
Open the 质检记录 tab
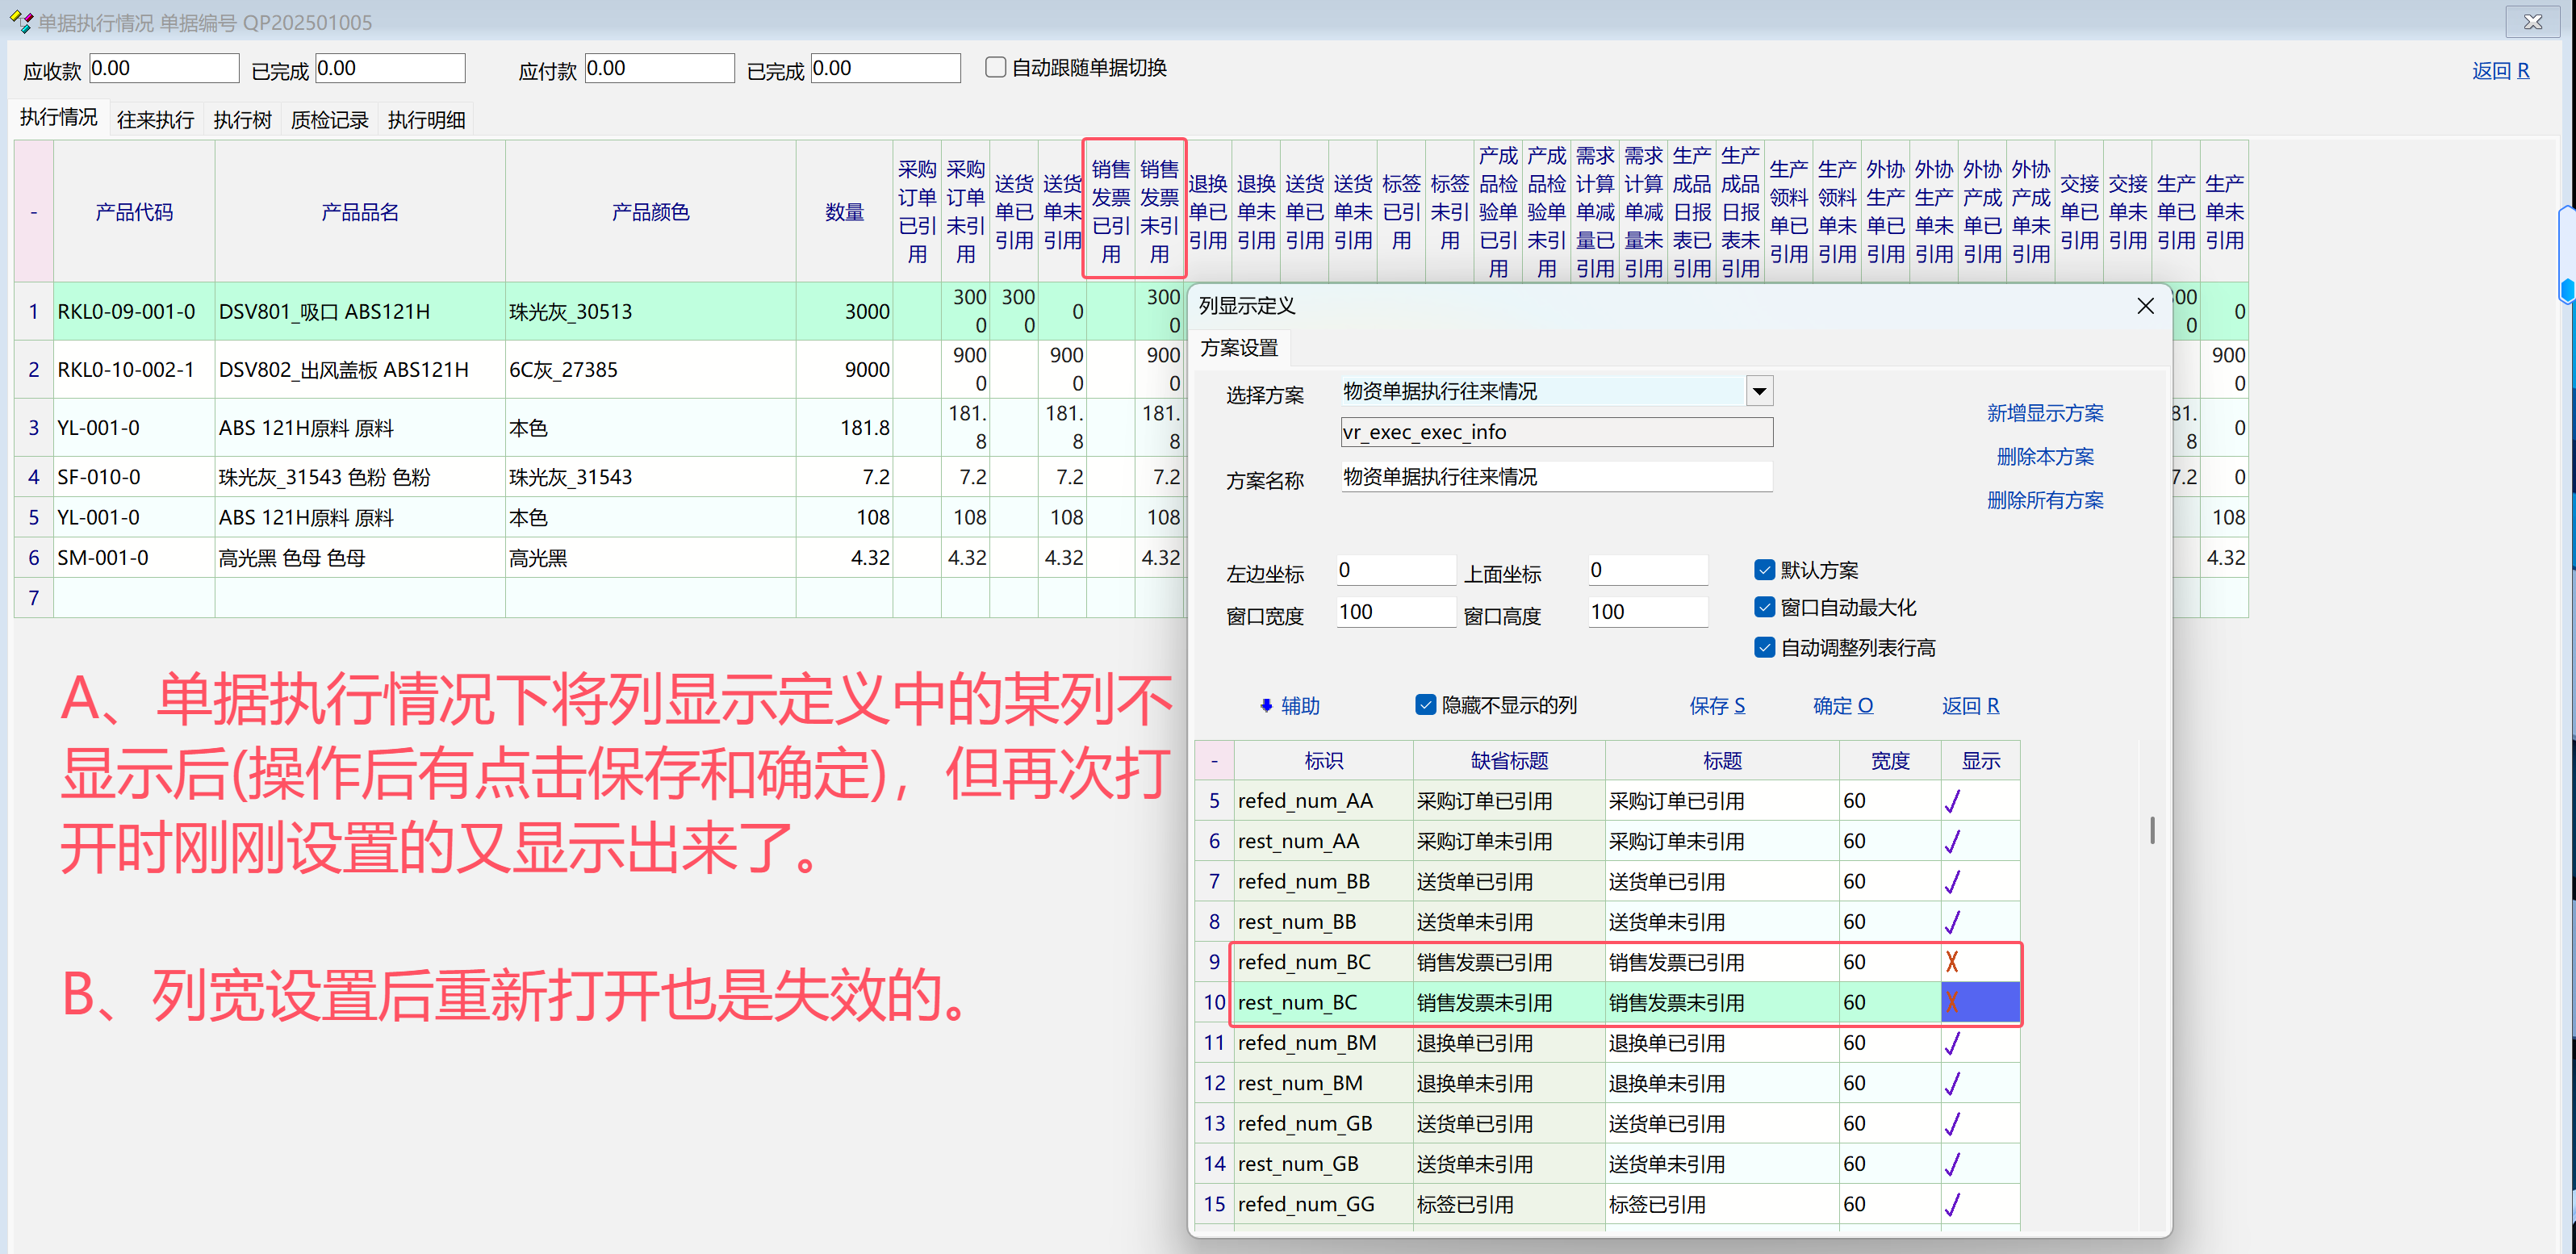point(329,120)
